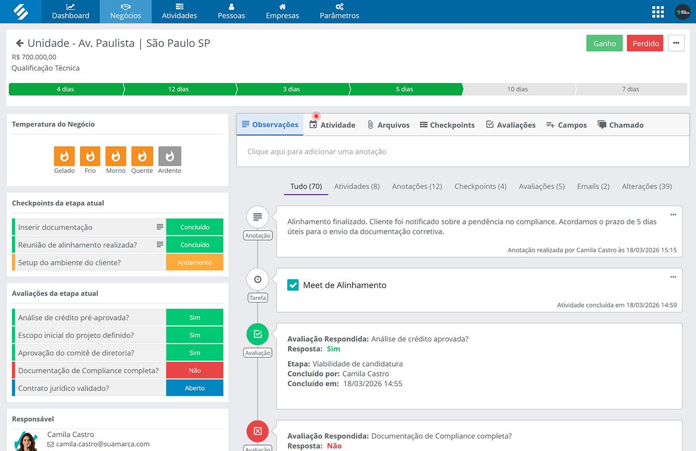
Task: Select the Quente temperature flame icon
Action: [142, 156]
